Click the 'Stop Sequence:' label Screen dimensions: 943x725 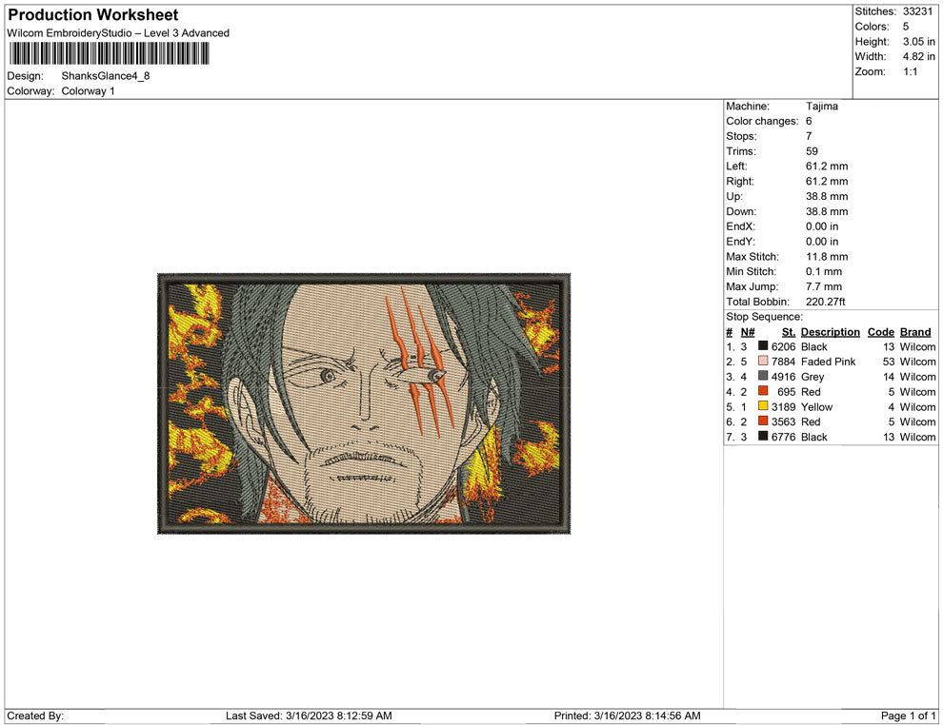coord(764,317)
